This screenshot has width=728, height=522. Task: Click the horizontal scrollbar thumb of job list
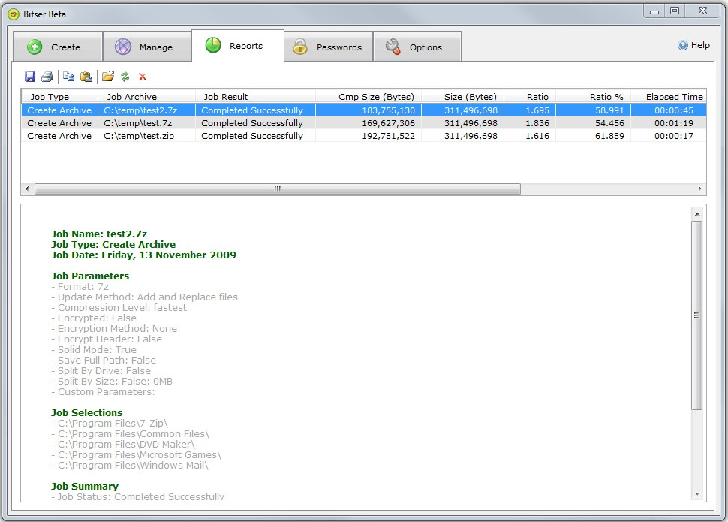point(278,189)
